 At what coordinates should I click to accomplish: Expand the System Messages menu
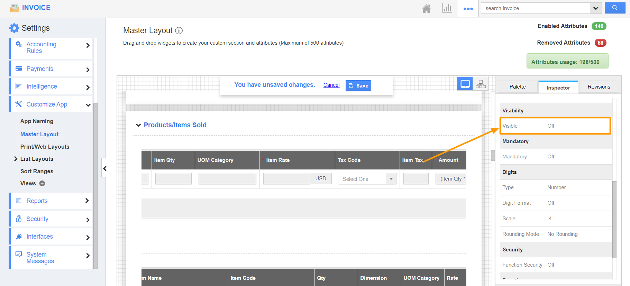pyautogui.click(x=88, y=256)
